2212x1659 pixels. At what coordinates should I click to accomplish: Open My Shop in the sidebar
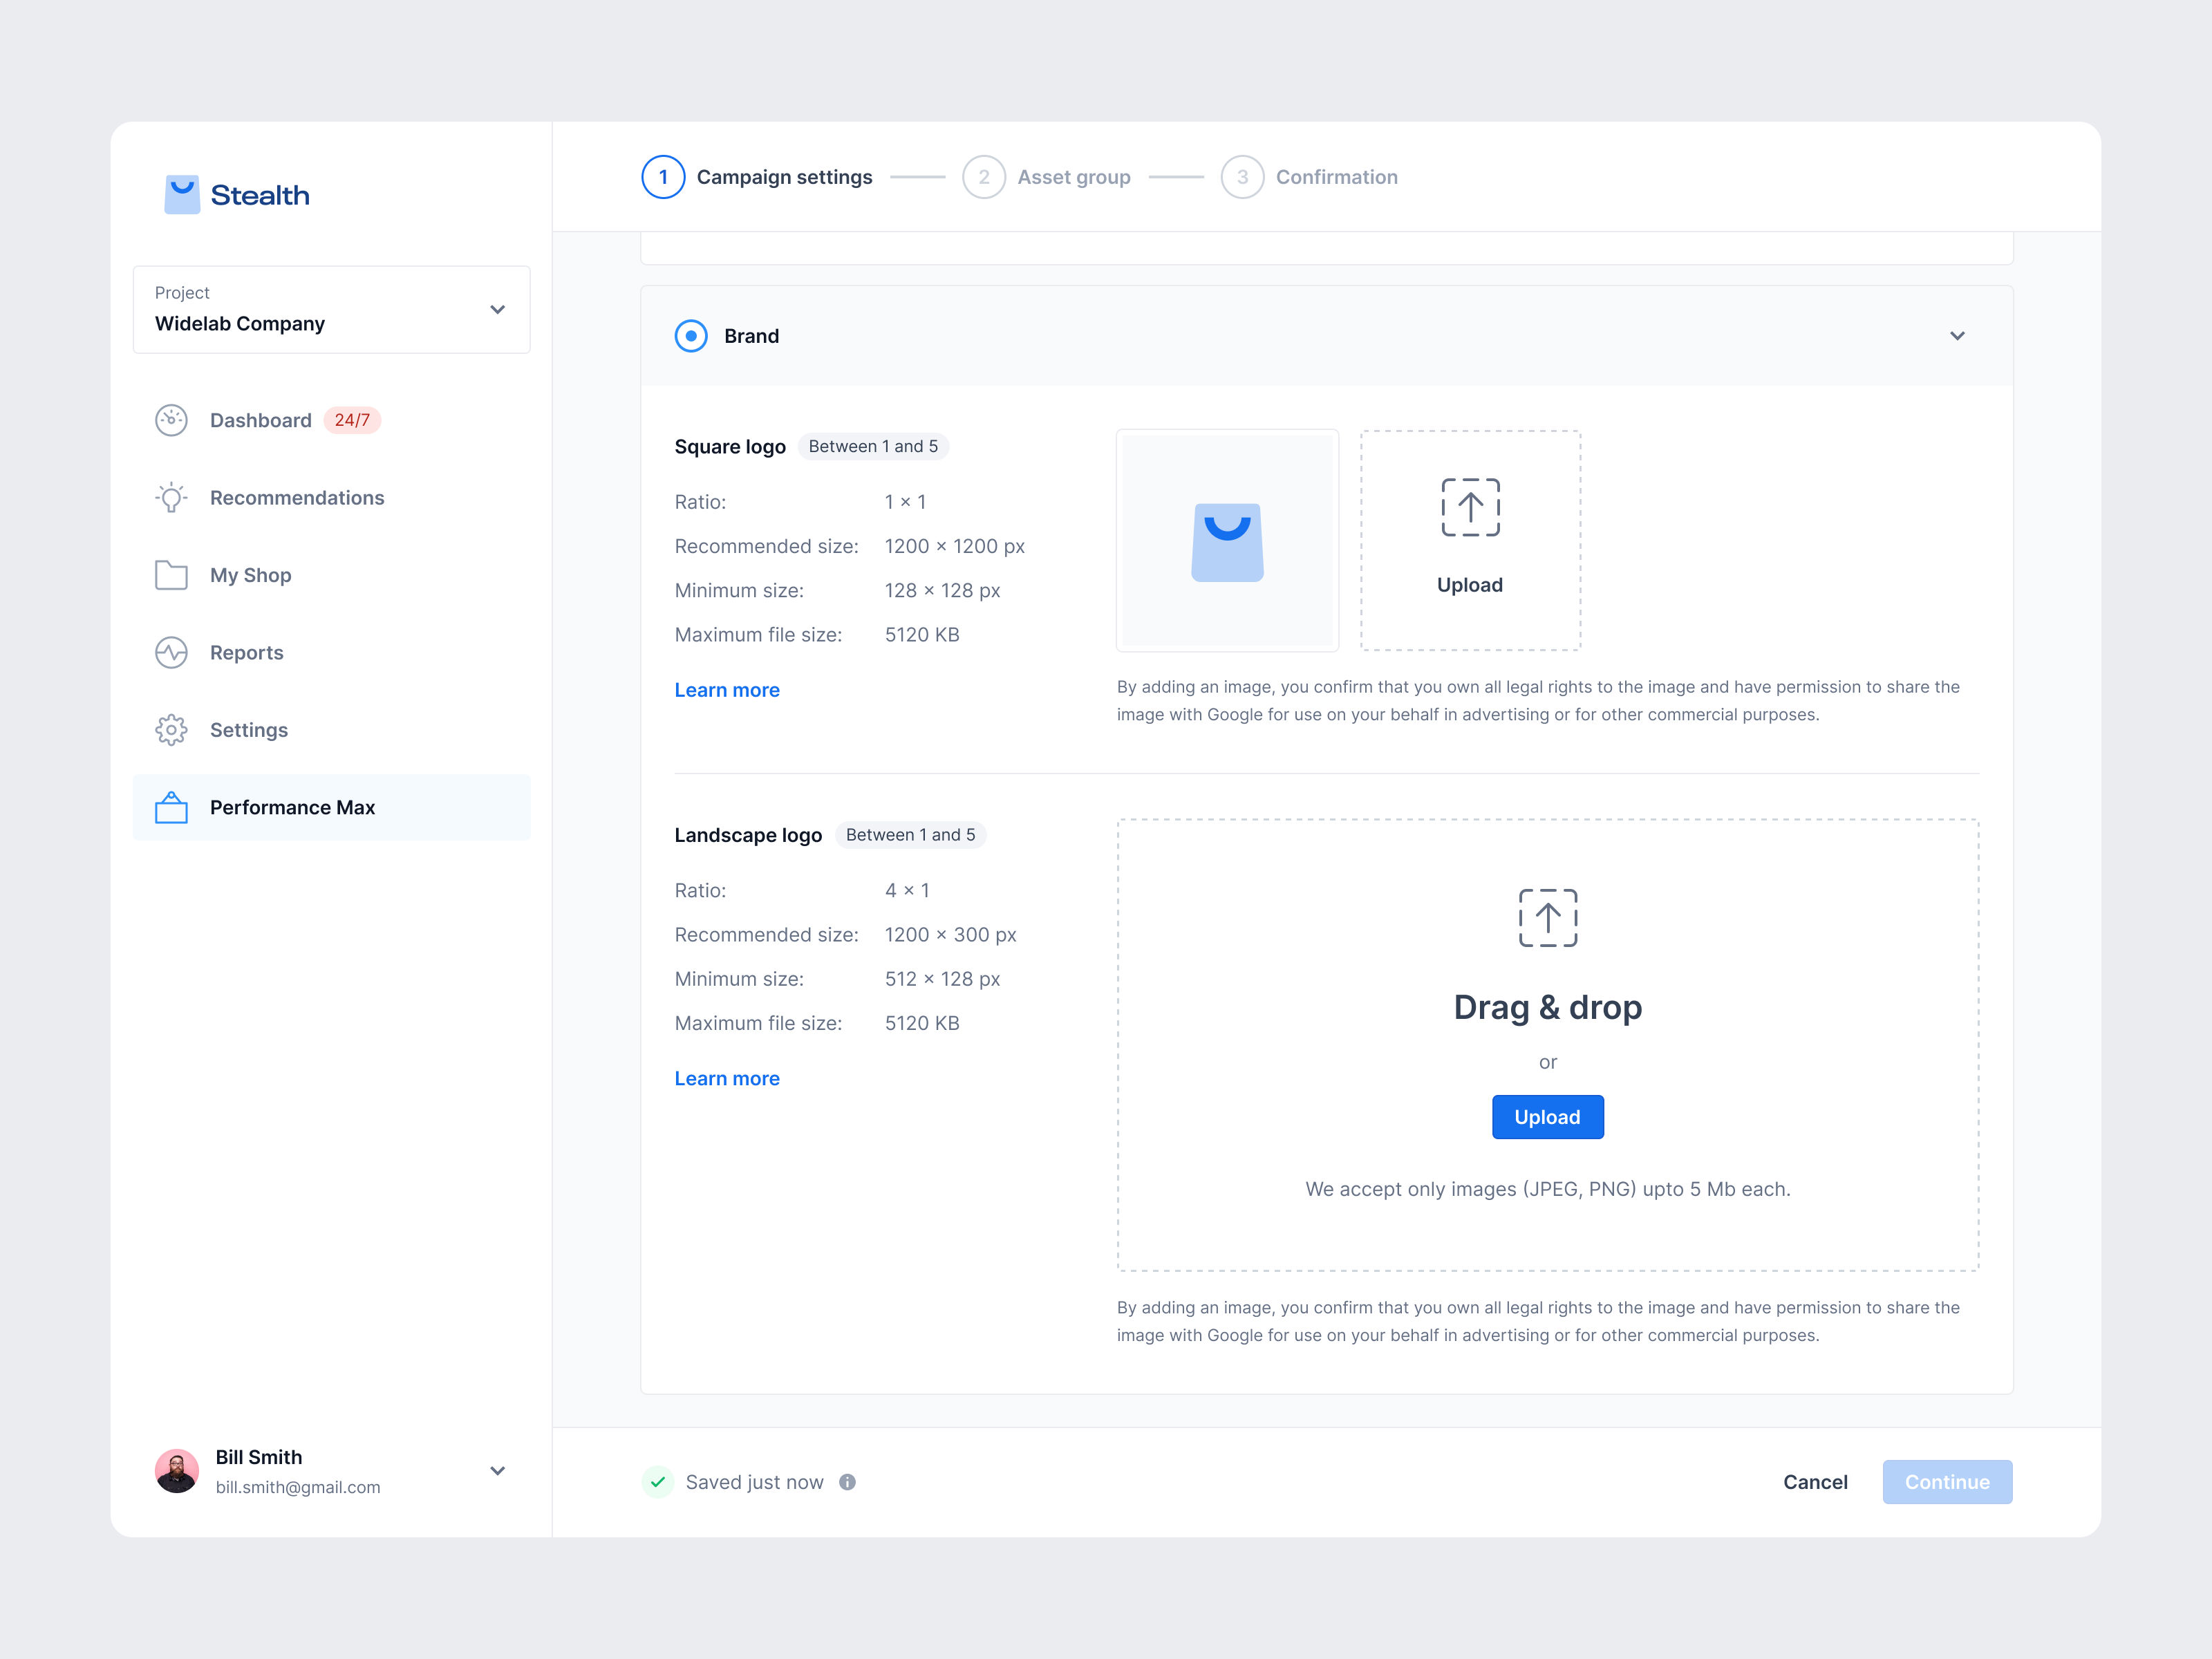[x=250, y=575]
